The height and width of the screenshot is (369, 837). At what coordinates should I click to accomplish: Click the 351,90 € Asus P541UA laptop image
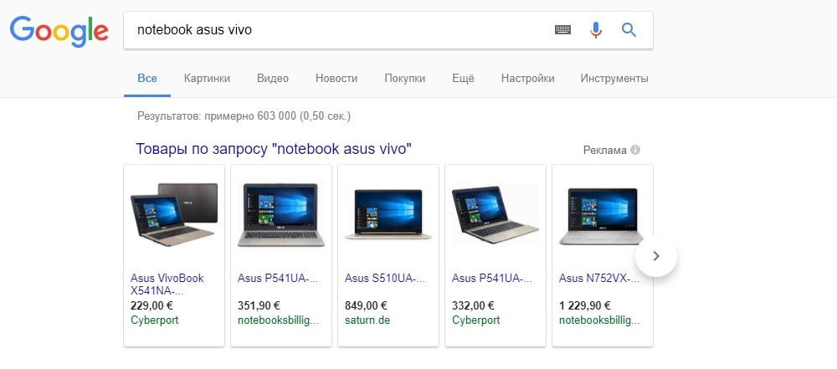tap(280, 215)
